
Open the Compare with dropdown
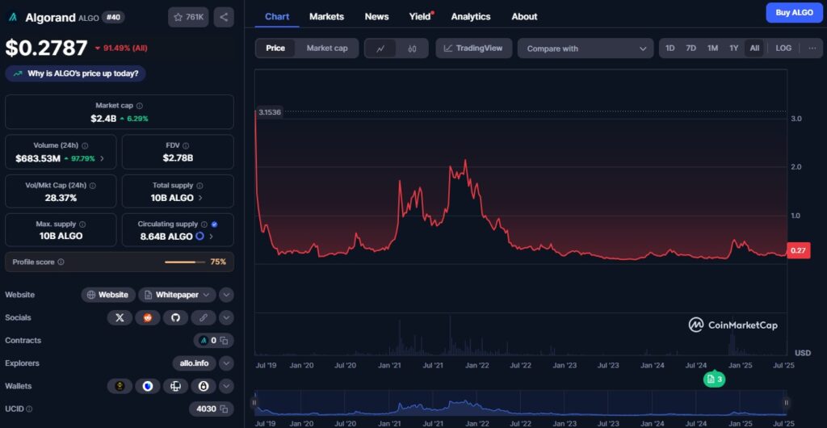586,48
